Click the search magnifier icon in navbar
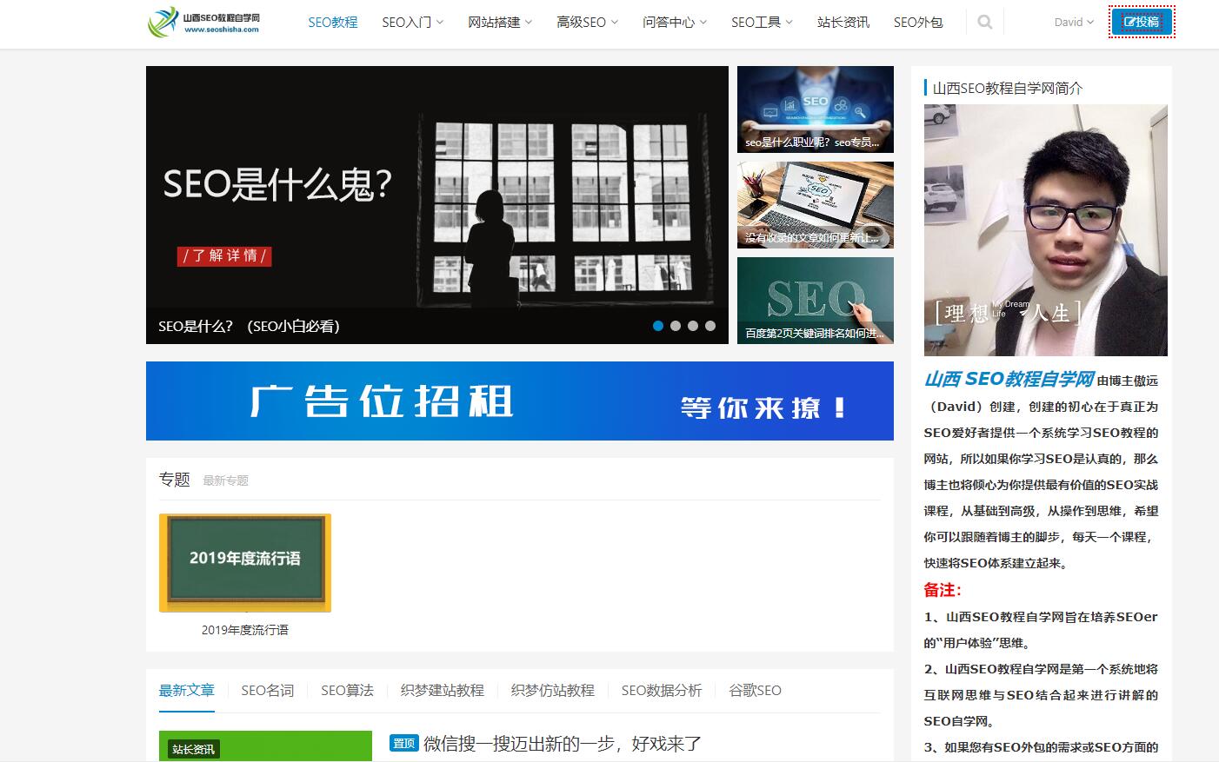Viewport: 1219px width, 762px height. [984, 23]
